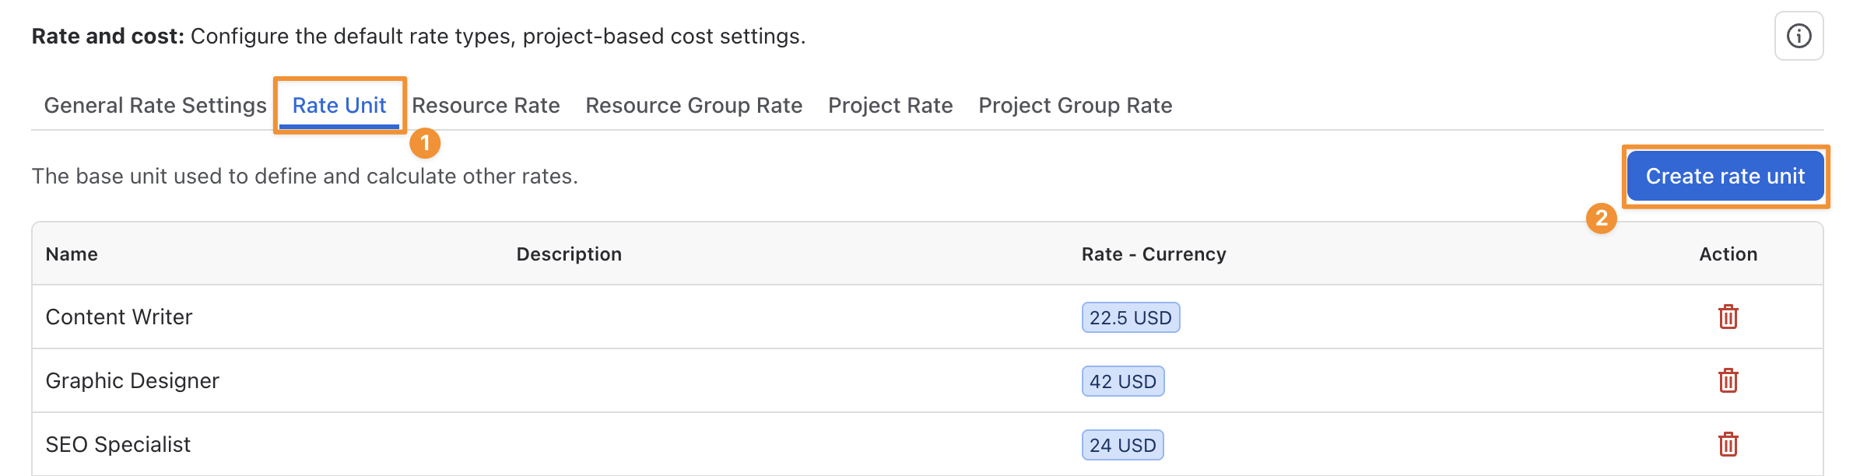Viewport: 1860px width, 476px height.
Task: Open the info icon at top right
Action: point(1799,36)
